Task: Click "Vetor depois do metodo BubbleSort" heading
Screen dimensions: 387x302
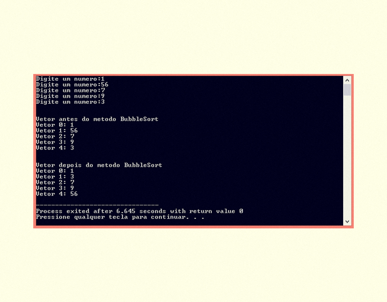Action: pyautogui.click(x=99, y=165)
